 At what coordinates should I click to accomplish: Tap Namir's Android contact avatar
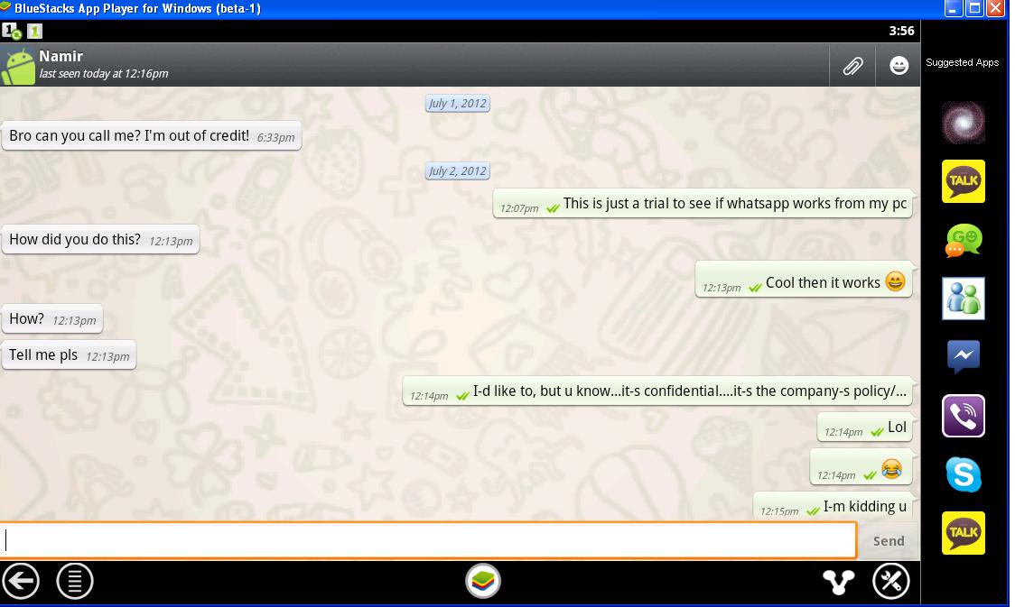point(18,66)
